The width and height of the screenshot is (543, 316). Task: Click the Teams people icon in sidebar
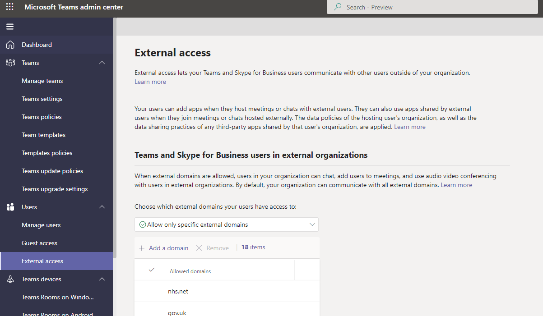coord(10,63)
